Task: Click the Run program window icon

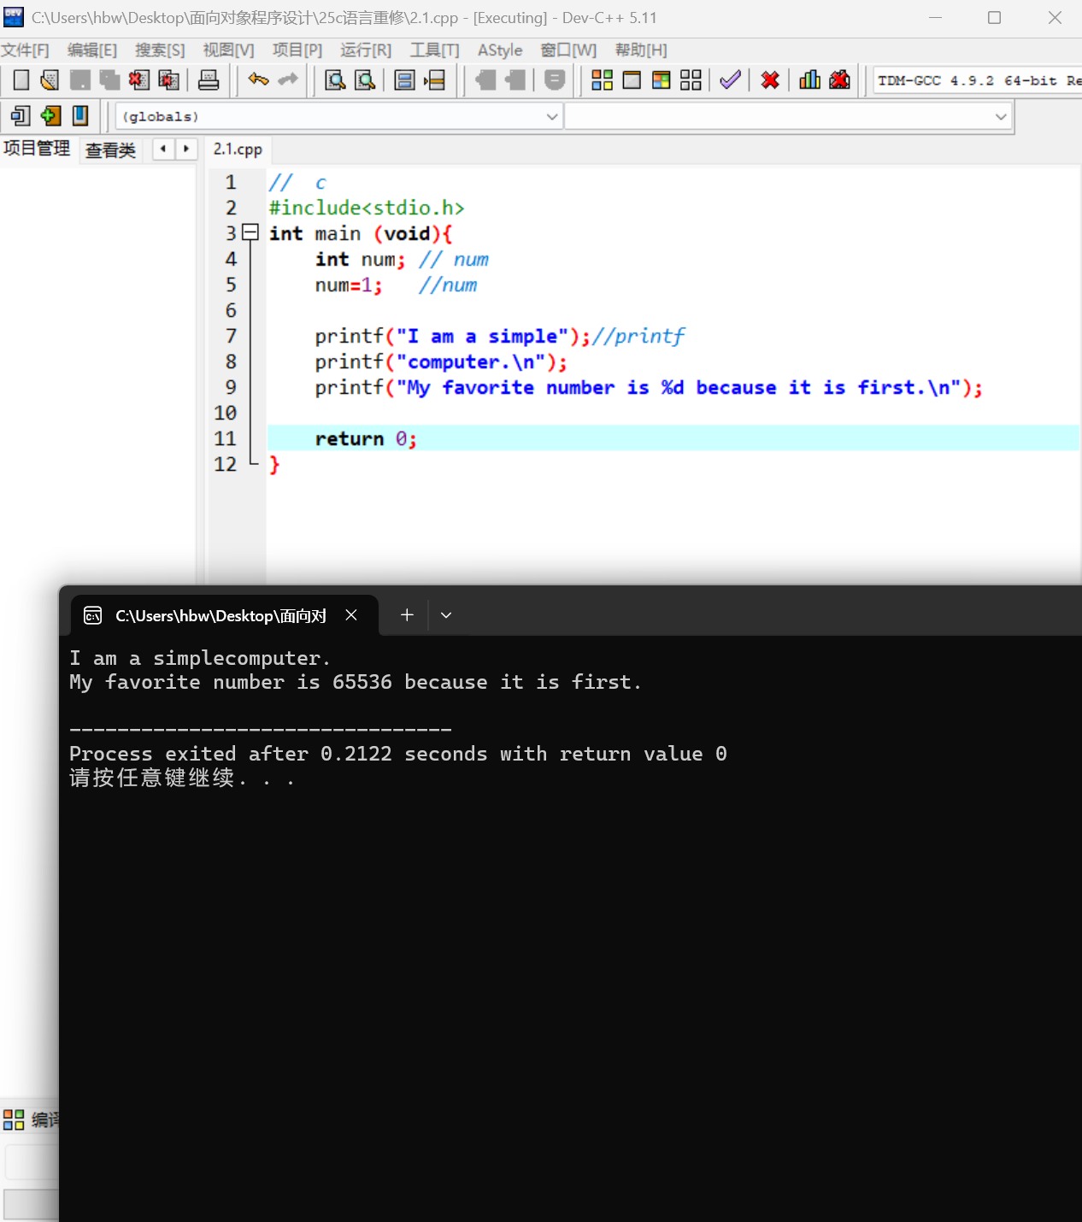Action: 632,80
